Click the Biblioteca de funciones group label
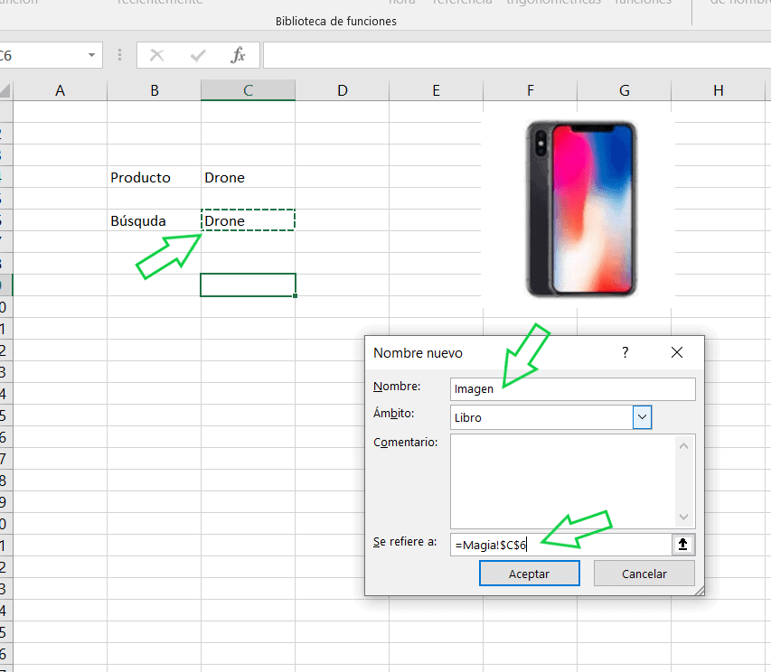This screenshot has width=771, height=672. tap(336, 21)
